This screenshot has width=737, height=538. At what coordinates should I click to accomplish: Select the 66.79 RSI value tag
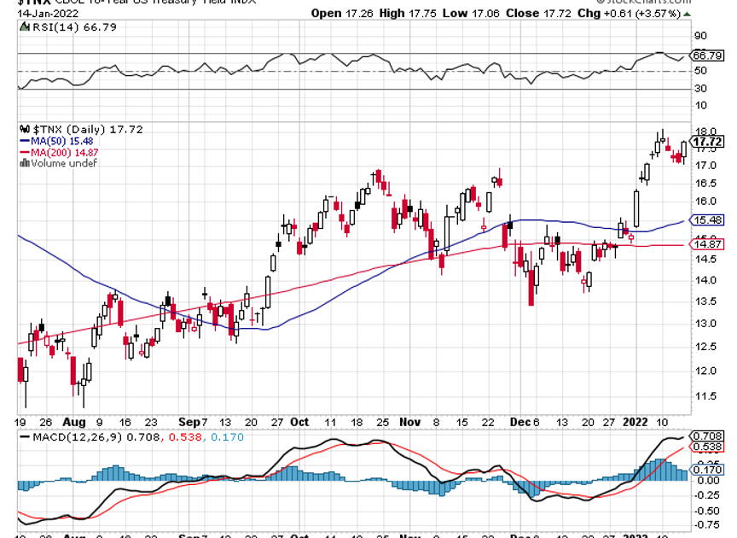click(x=707, y=55)
